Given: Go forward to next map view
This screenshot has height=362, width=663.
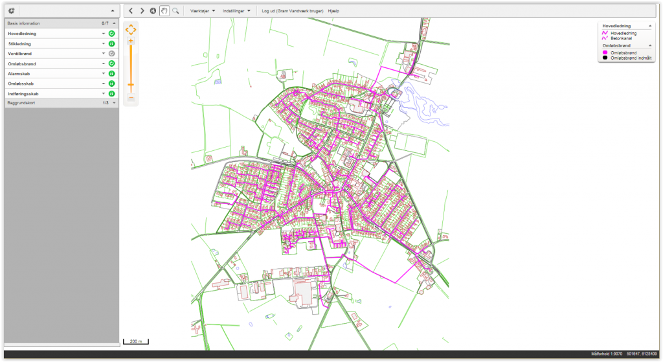Looking at the screenshot, I should click(x=142, y=10).
